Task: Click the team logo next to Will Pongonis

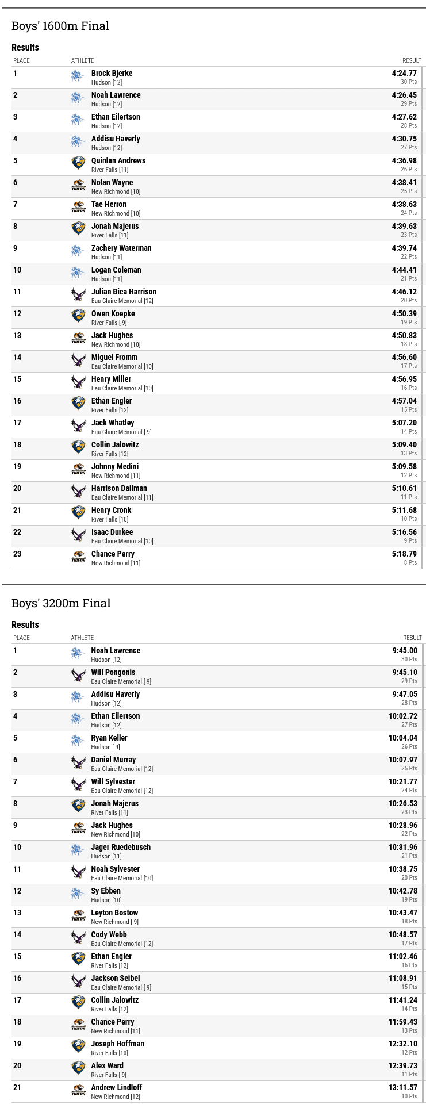Action: click(x=78, y=675)
